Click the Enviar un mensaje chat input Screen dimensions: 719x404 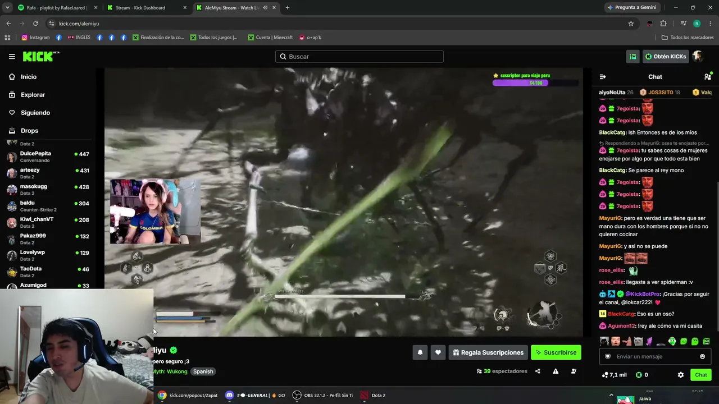click(x=655, y=356)
